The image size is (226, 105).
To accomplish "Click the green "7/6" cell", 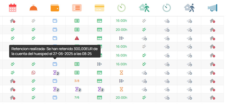I will click(77, 97).
